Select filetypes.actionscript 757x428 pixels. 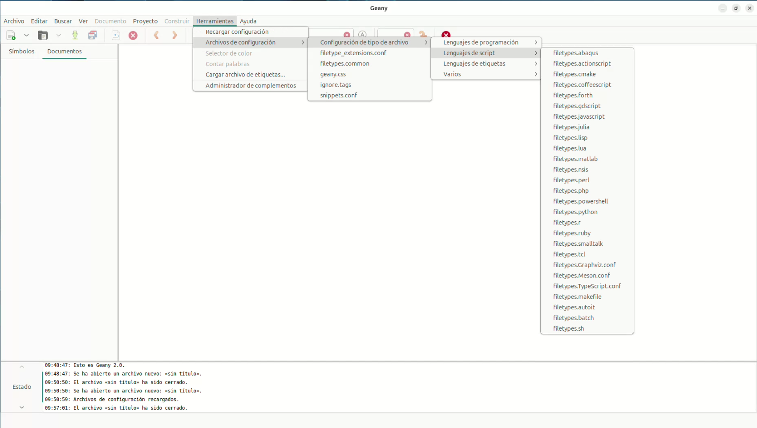pos(587,64)
